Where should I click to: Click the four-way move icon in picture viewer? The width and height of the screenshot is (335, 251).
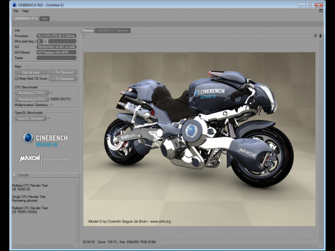pyautogui.click(x=315, y=36)
